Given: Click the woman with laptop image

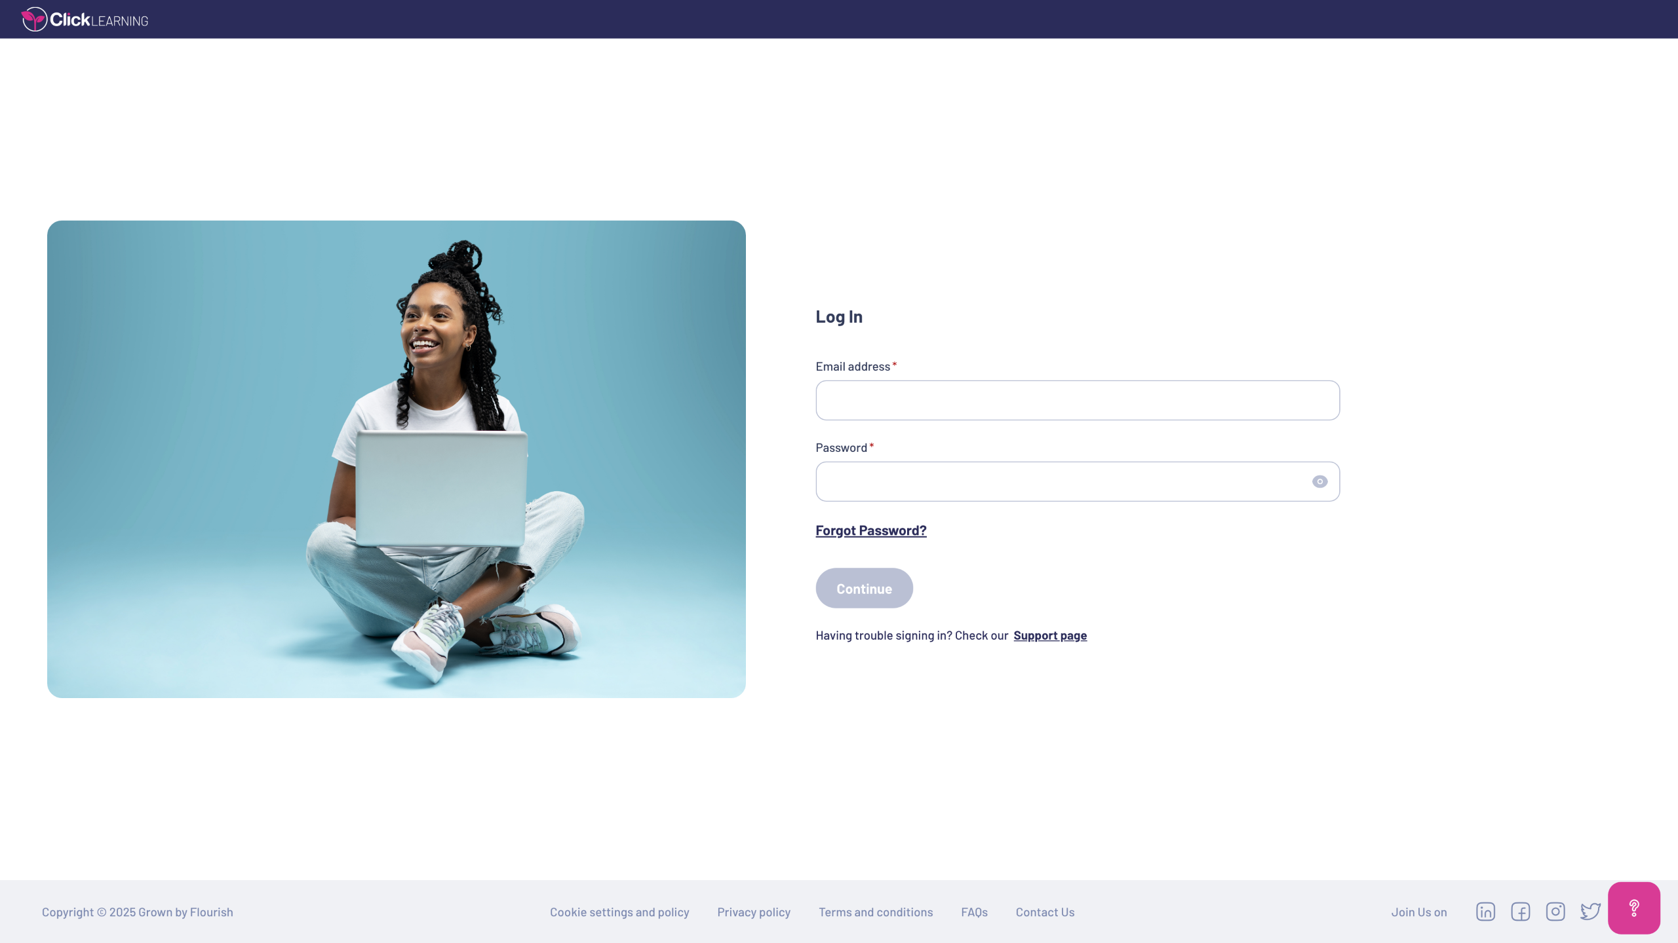Looking at the screenshot, I should pos(397,459).
